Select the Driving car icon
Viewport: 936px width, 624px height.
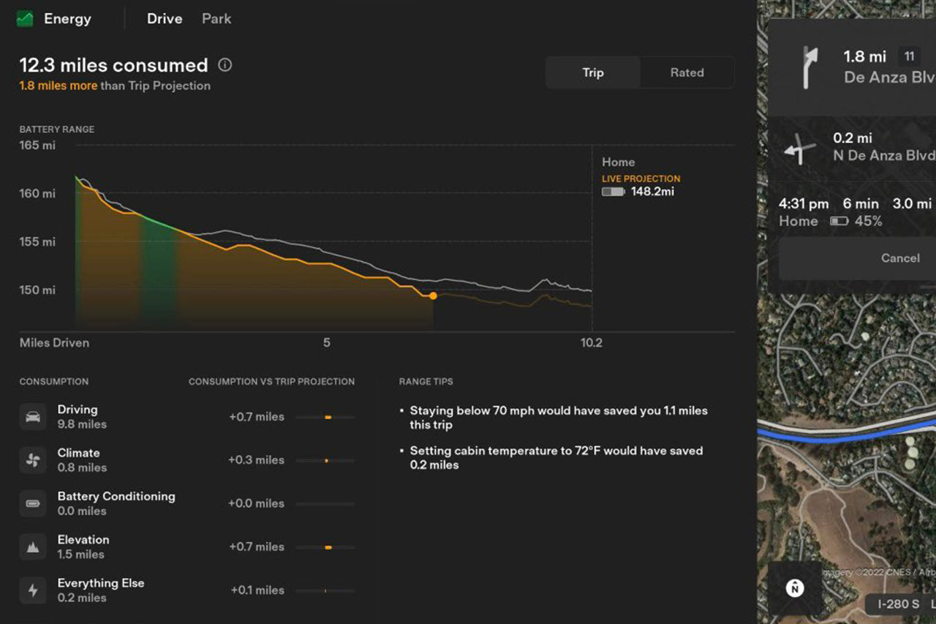click(x=33, y=416)
